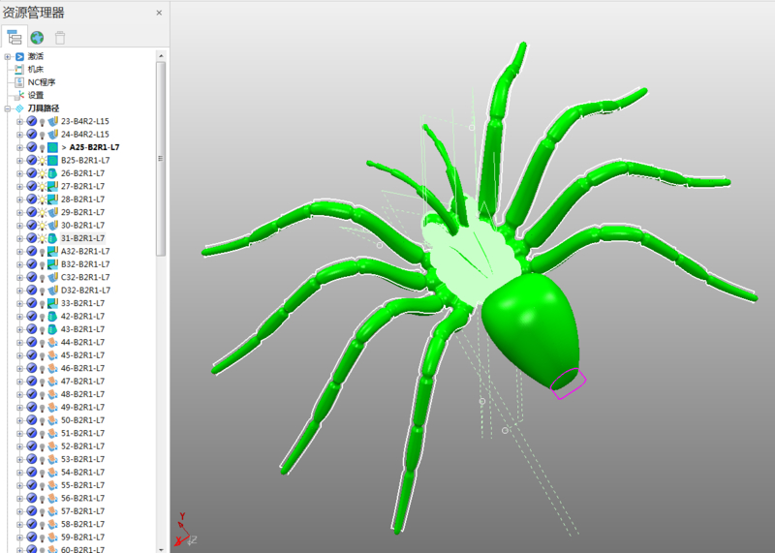The height and width of the screenshot is (553, 775).
Task: Expand the 激活 tree node
Action: [x=8, y=56]
